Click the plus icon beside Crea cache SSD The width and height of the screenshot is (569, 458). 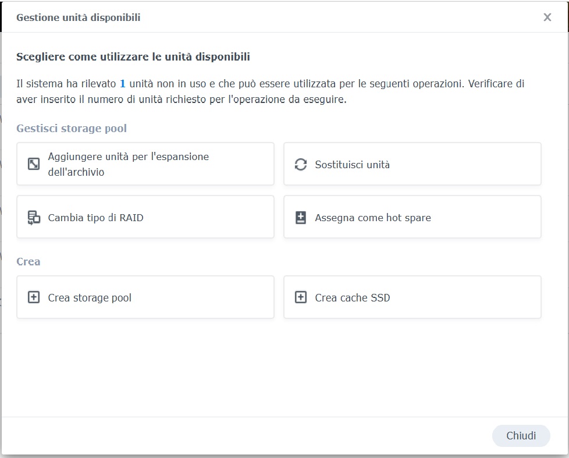point(300,297)
